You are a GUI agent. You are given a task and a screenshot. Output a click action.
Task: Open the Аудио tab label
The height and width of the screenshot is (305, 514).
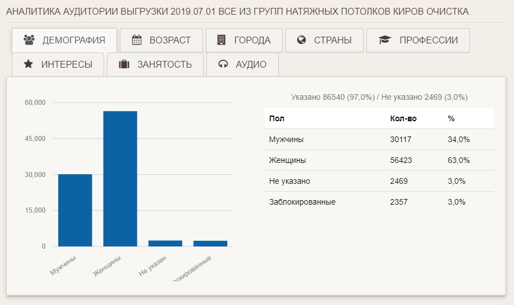click(x=251, y=64)
